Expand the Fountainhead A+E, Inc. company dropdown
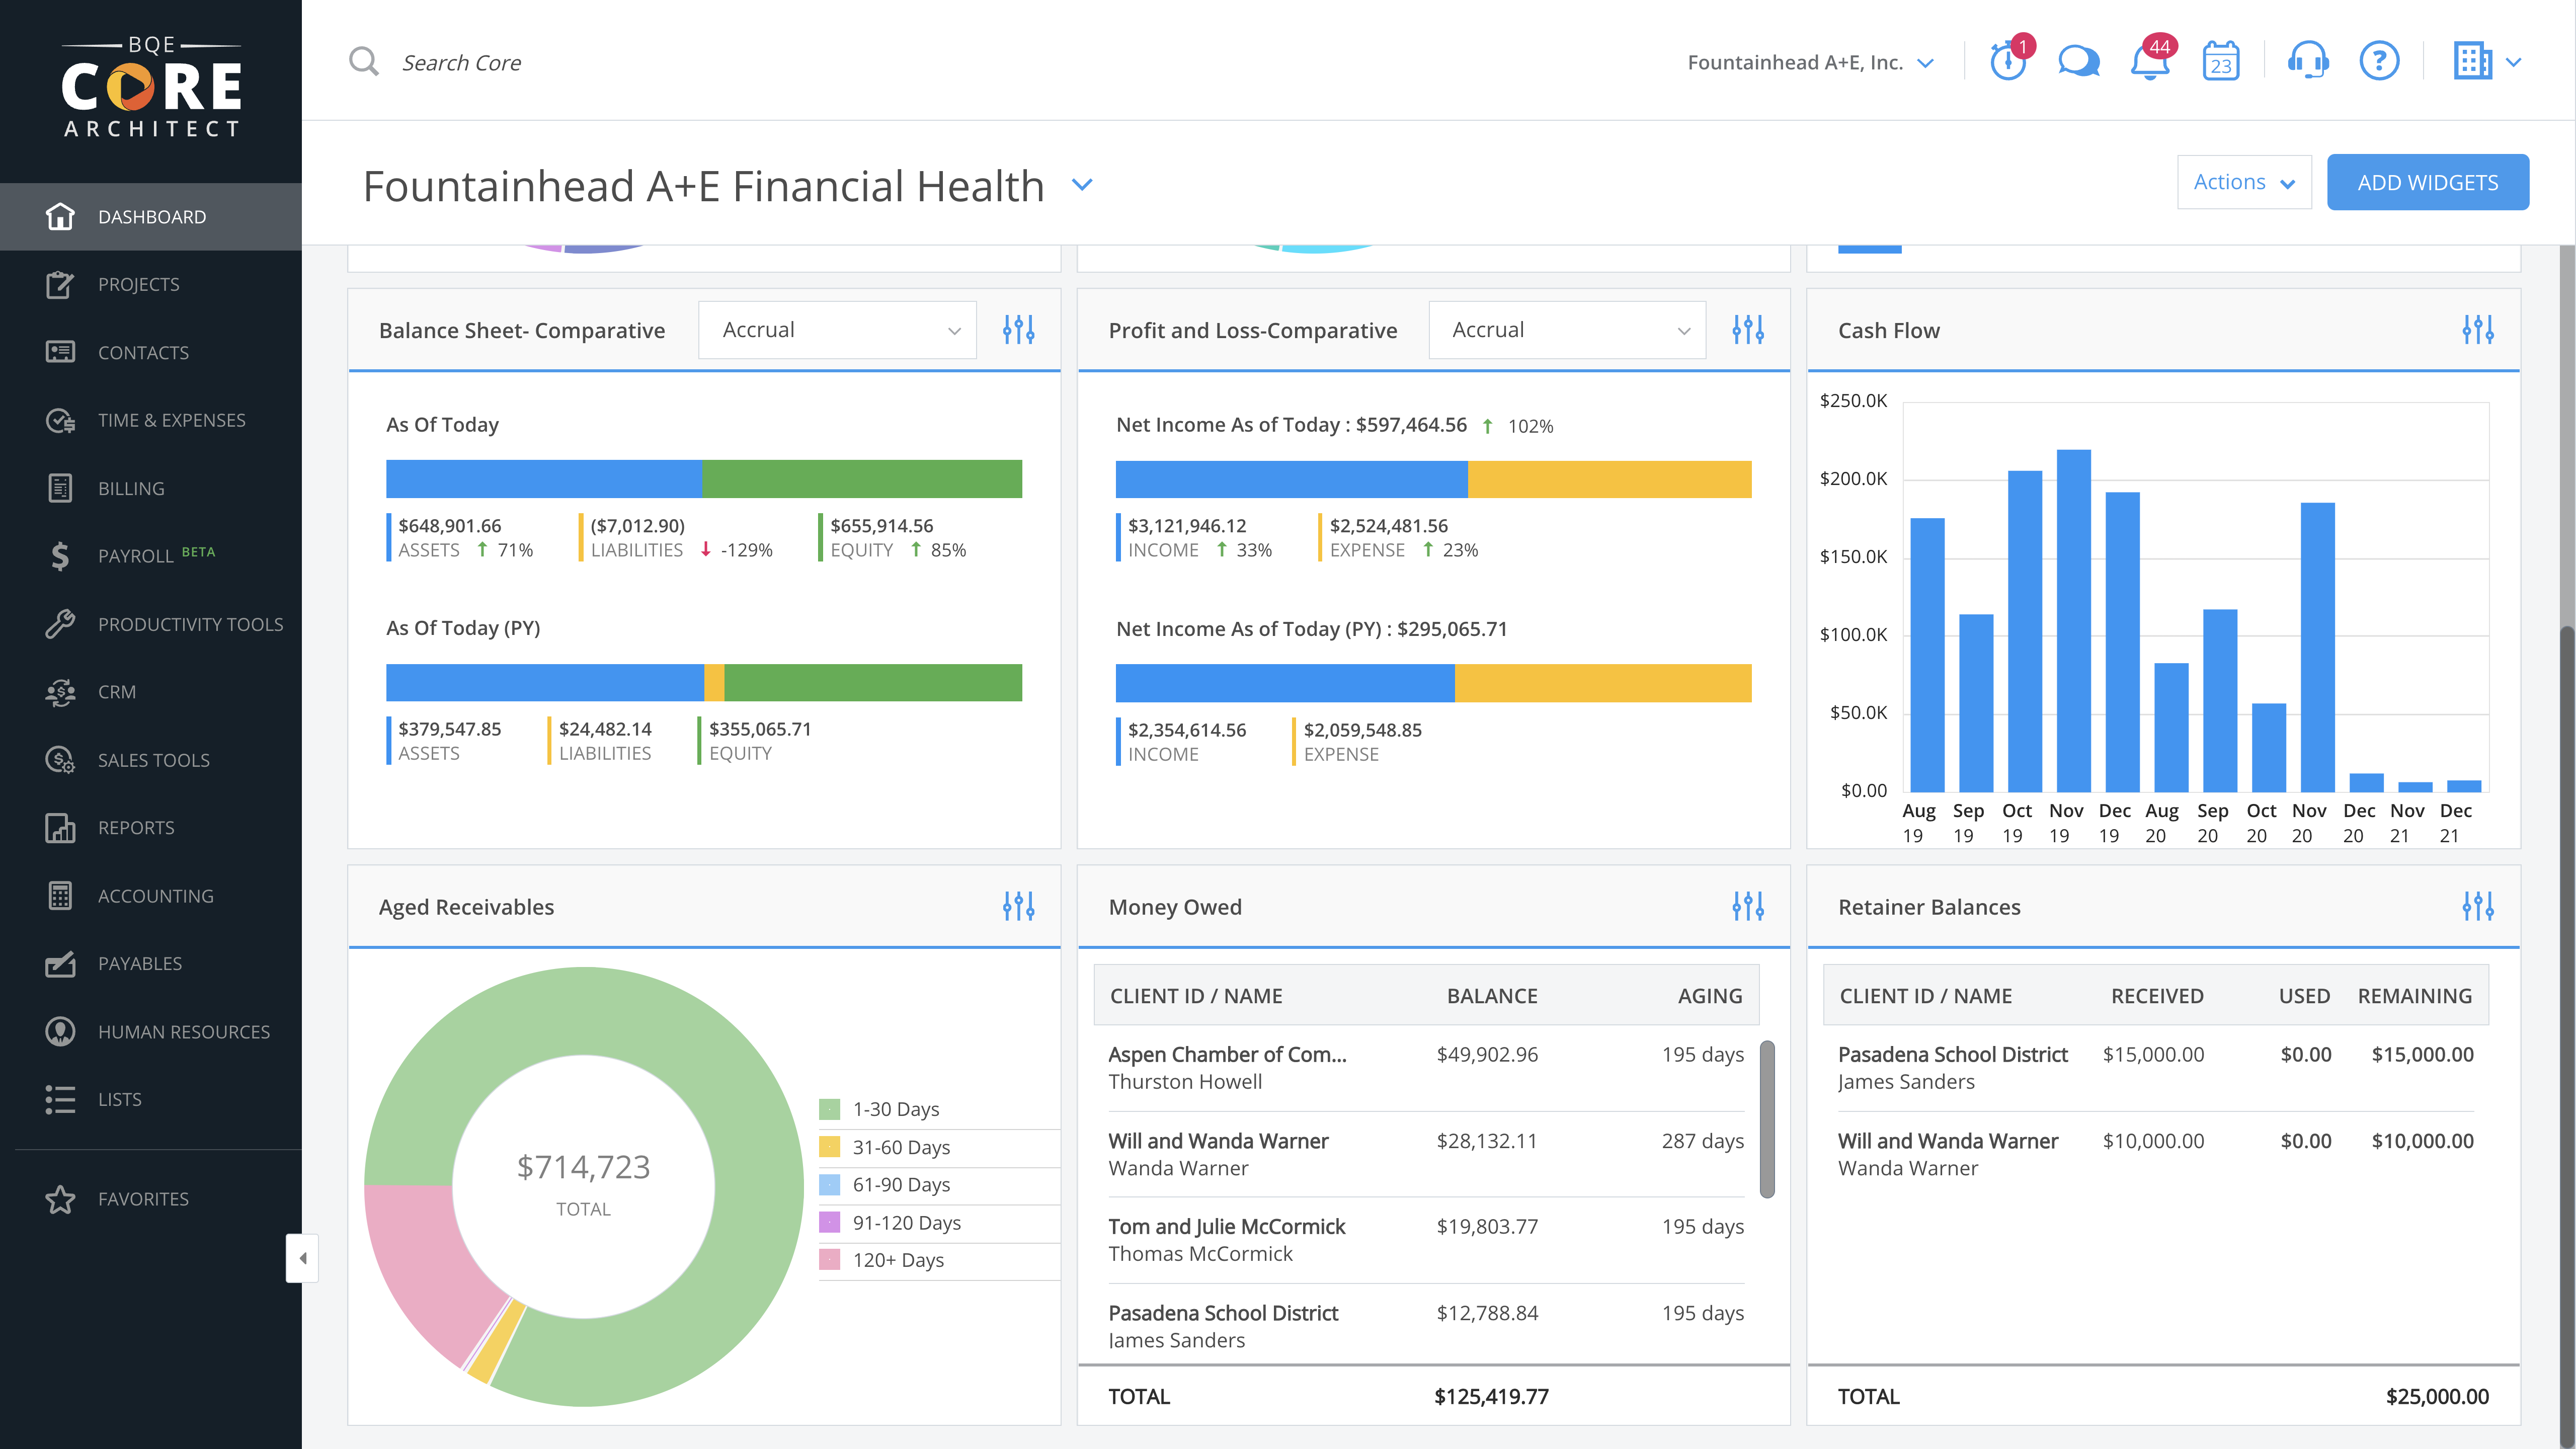Image resolution: width=2576 pixels, height=1449 pixels. tap(1810, 62)
